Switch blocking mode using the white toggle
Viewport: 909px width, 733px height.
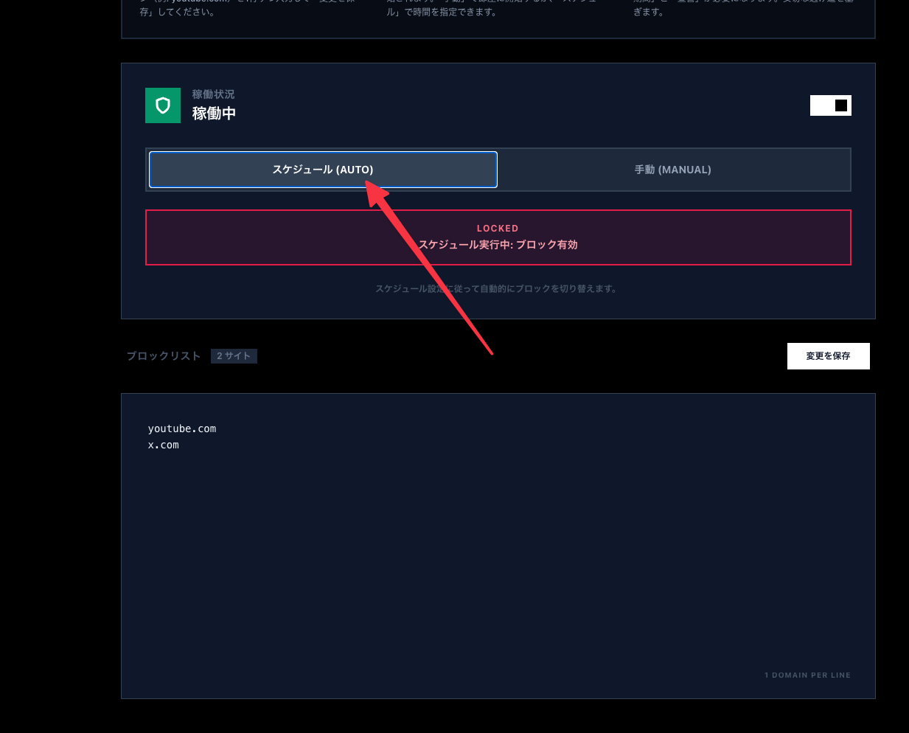tap(830, 105)
